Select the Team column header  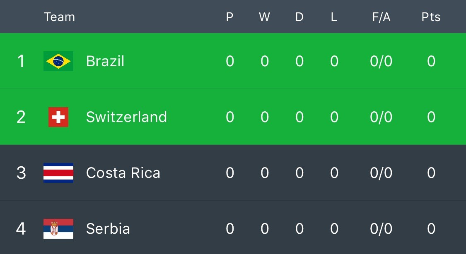(59, 17)
